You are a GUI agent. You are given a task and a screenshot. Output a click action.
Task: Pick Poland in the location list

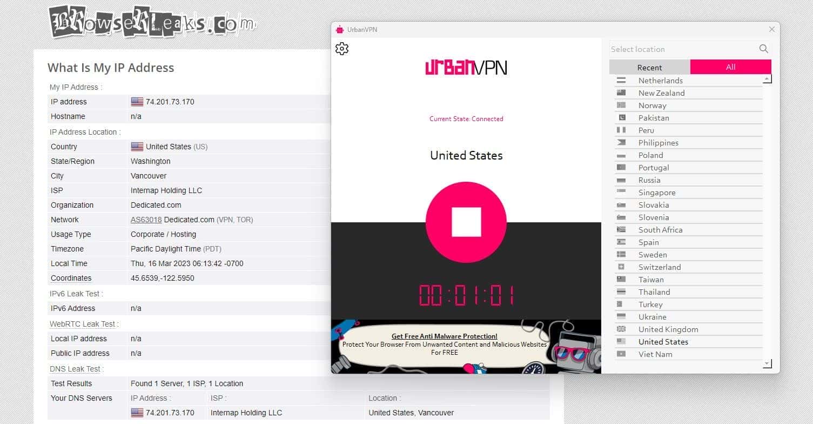(x=689, y=155)
